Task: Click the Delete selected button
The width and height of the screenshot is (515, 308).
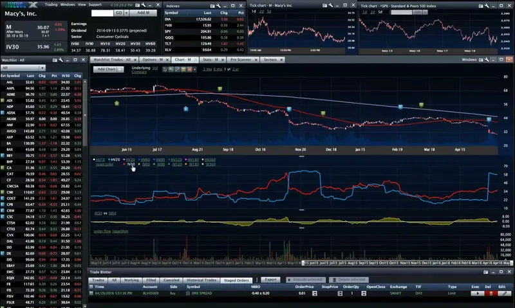Action: (348, 280)
